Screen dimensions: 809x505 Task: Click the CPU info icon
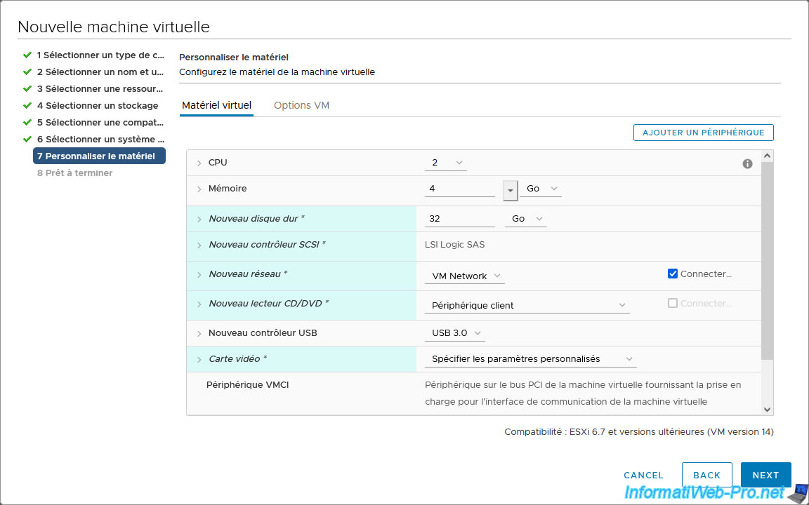747,163
